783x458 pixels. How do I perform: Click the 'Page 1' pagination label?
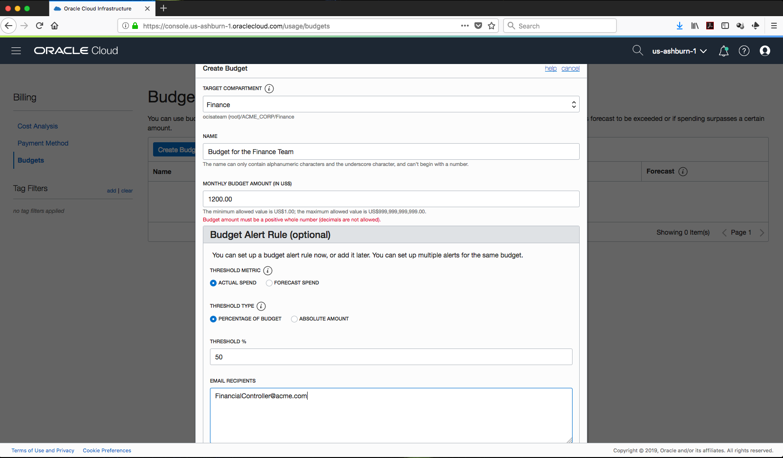click(x=741, y=233)
